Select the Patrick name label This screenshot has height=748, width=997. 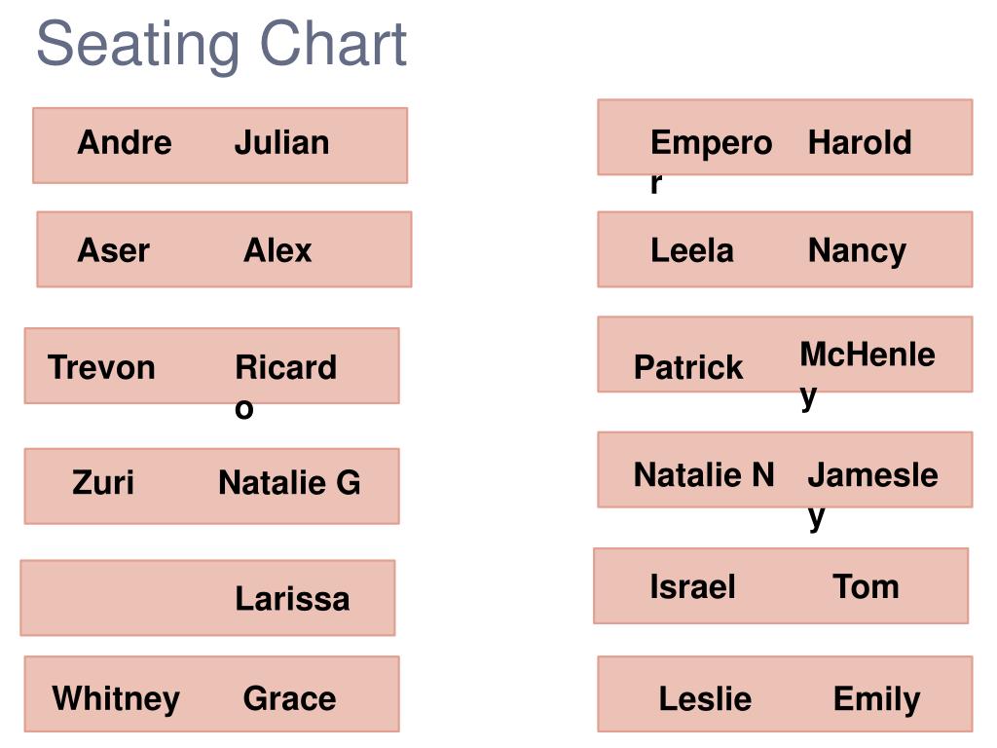[x=688, y=367]
